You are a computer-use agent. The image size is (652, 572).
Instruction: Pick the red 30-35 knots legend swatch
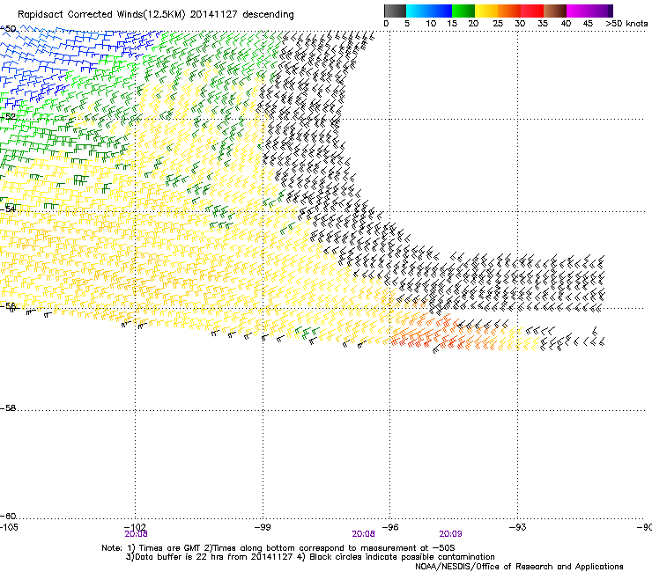coord(532,11)
